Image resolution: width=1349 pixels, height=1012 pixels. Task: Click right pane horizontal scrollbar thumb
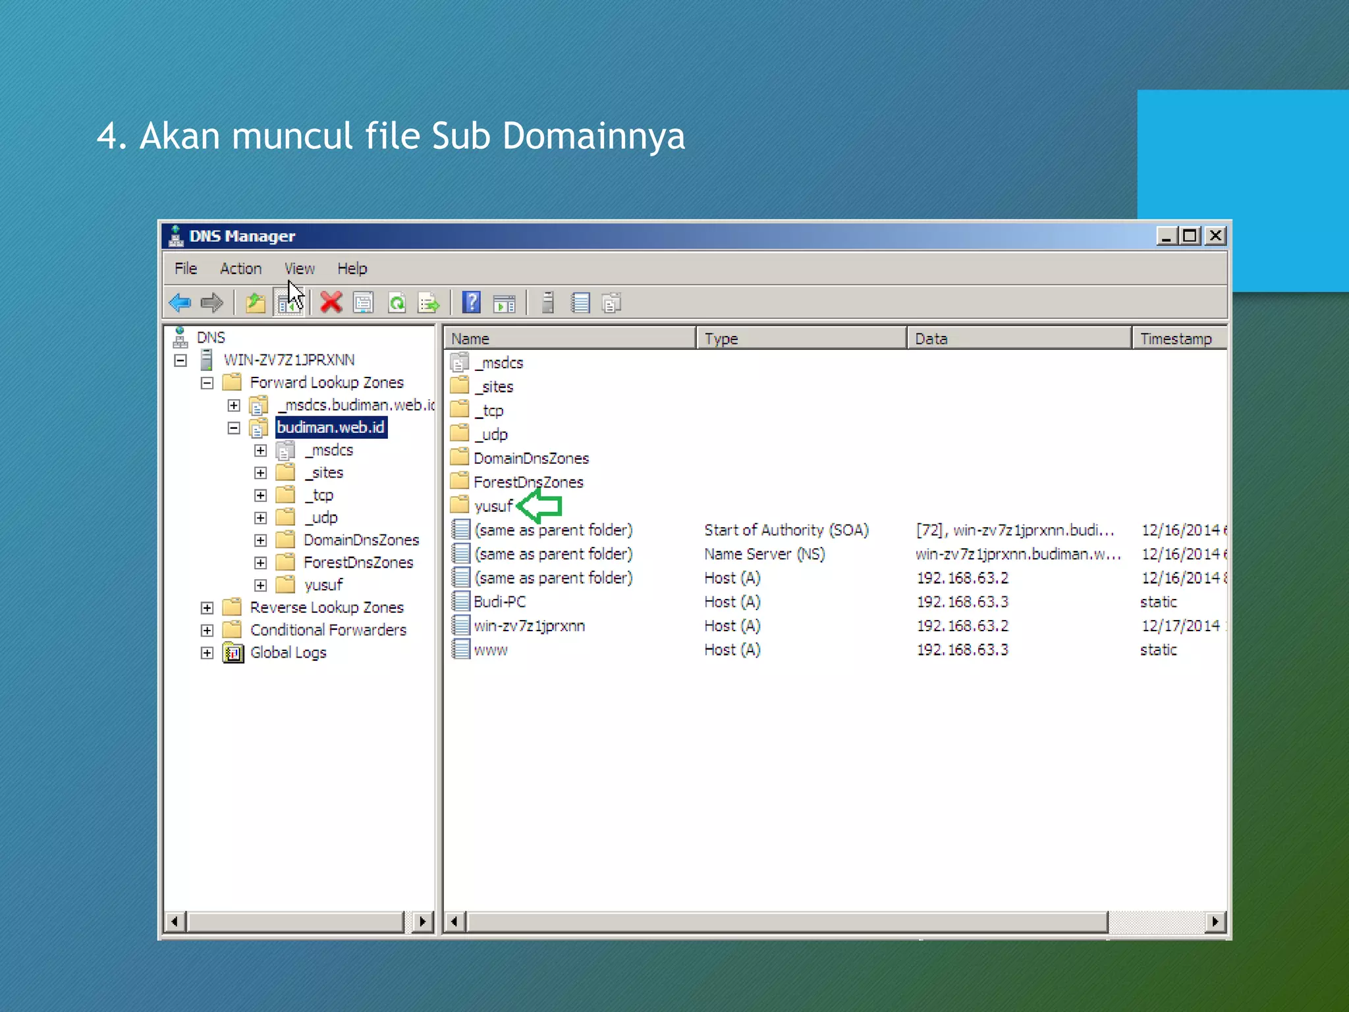click(x=786, y=921)
